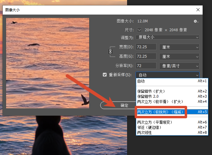The image size is (212, 155).
Task: Open the 尺寸 unit dropdown arrow
Action: point(139,30)
